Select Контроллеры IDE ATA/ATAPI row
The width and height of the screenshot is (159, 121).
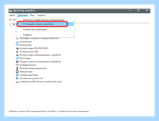34,48
